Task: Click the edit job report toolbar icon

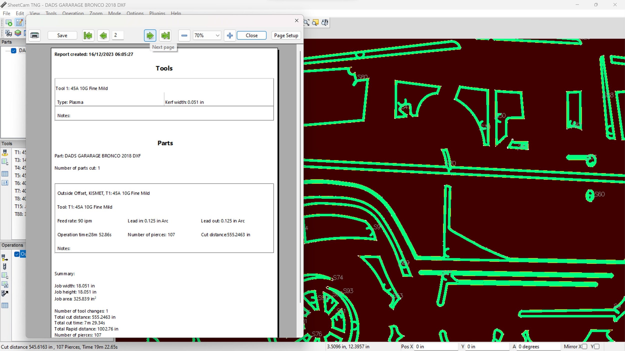Action: [x=19, y=23]
